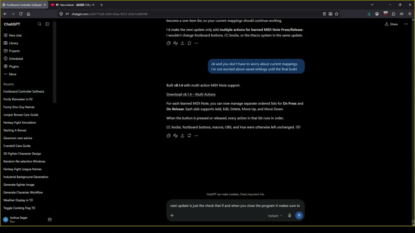Open more actions under v8.1.4 response
This screenshot has height=233, width=415.
196,136
